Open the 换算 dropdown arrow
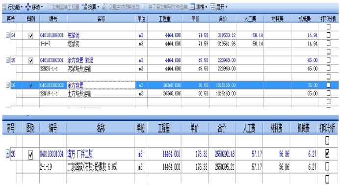The width and height of the screenshot is (340, 189). pyautogui.click(x=98, y=7)
